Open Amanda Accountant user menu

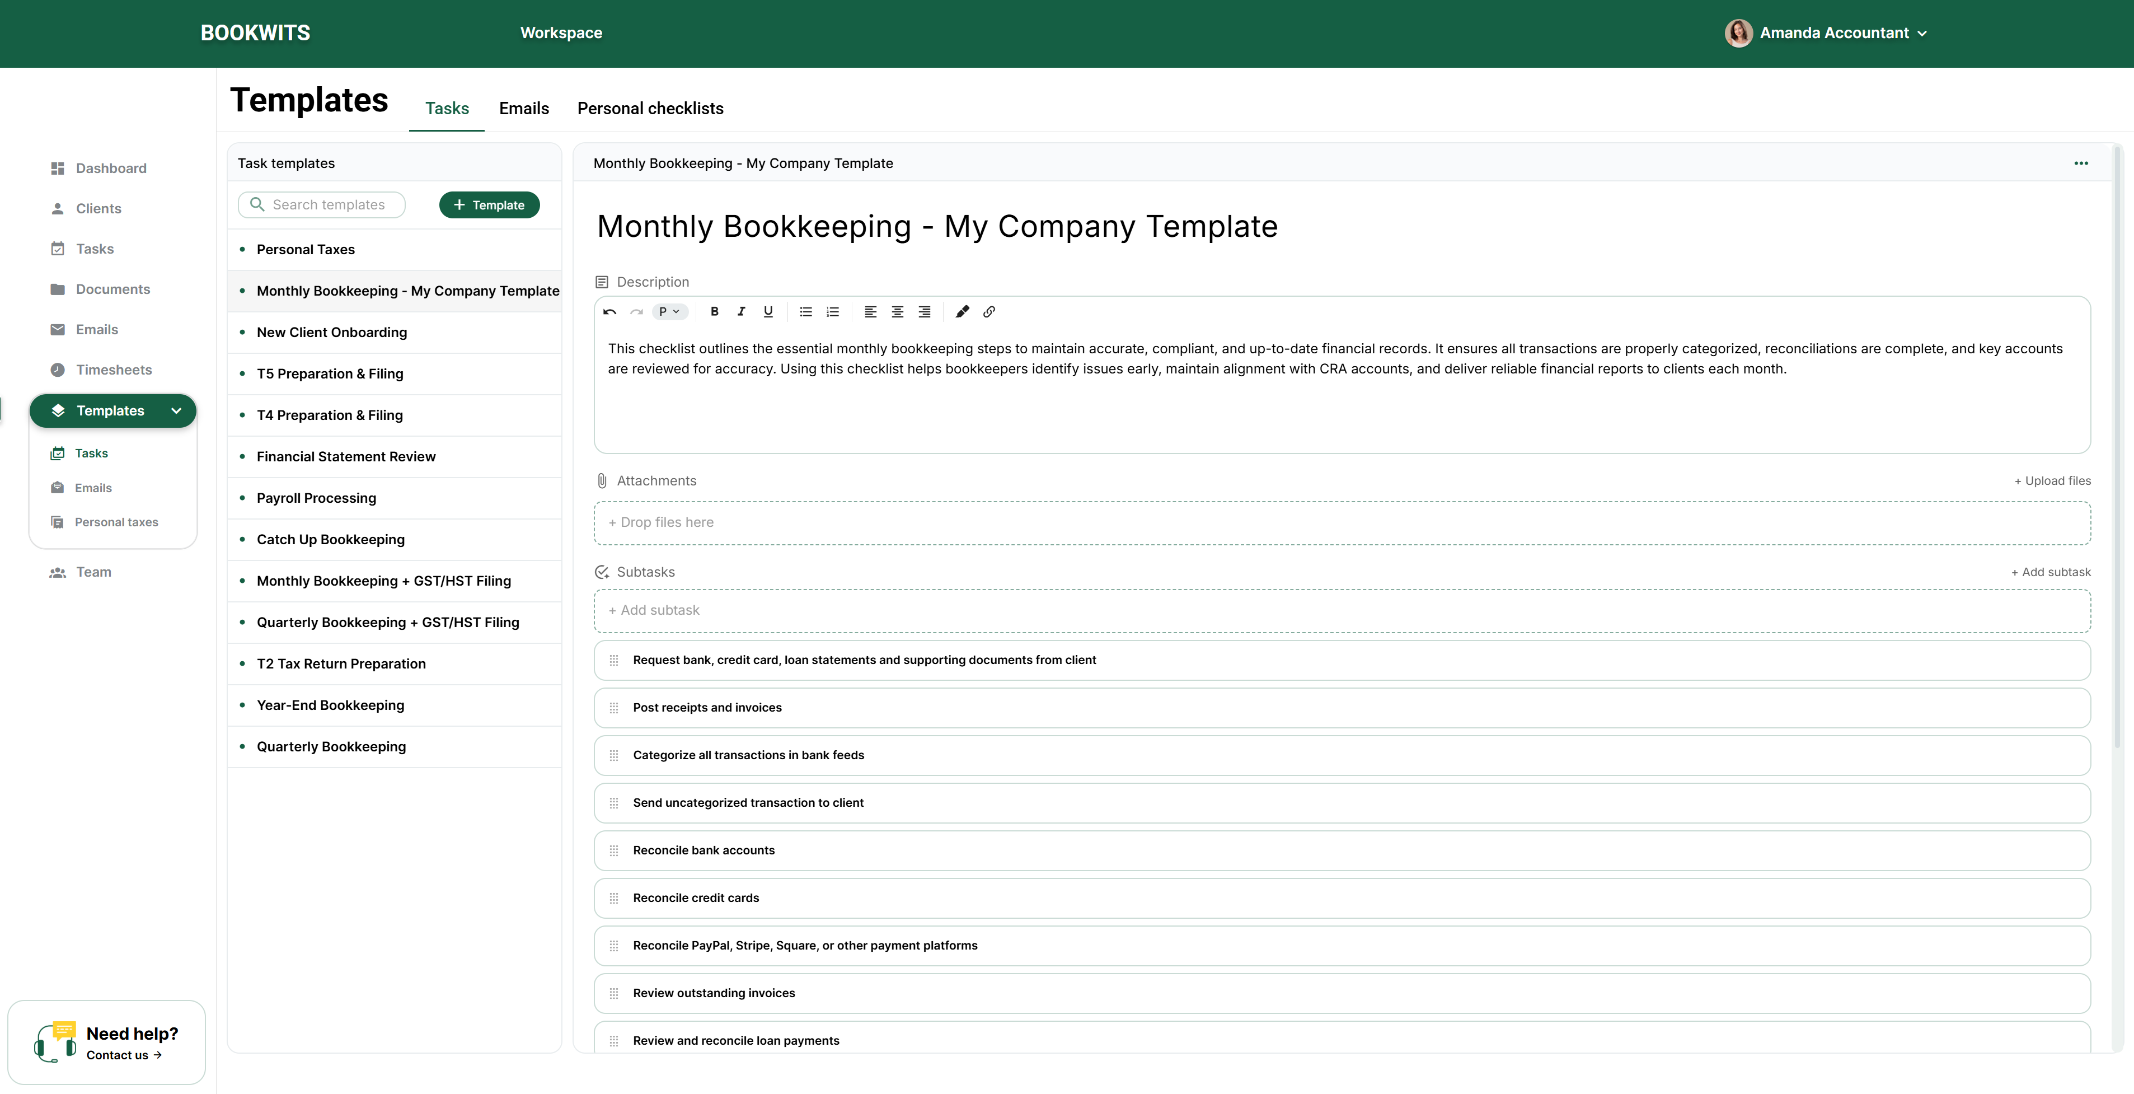tap(1827, 33)
